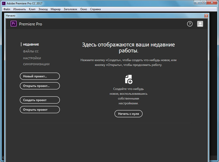The height and width of the screenshot is (162, 219).
Task: Select the НЕДАВНИЕ section
Action: point(31,44)
